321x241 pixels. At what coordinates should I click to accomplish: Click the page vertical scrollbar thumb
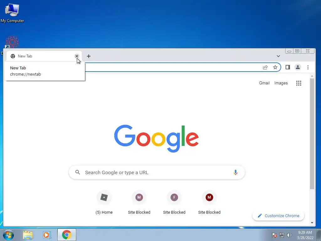point(312,134)
